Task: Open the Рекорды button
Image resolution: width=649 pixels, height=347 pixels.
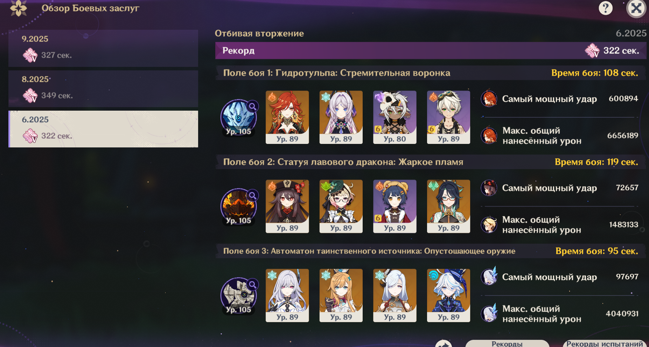Action: (507, 343)
